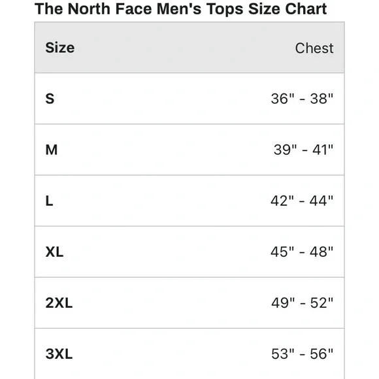Click the word Men's in the heading
The width and height of the screenshot is (379, 379).
tap(179, 9)
